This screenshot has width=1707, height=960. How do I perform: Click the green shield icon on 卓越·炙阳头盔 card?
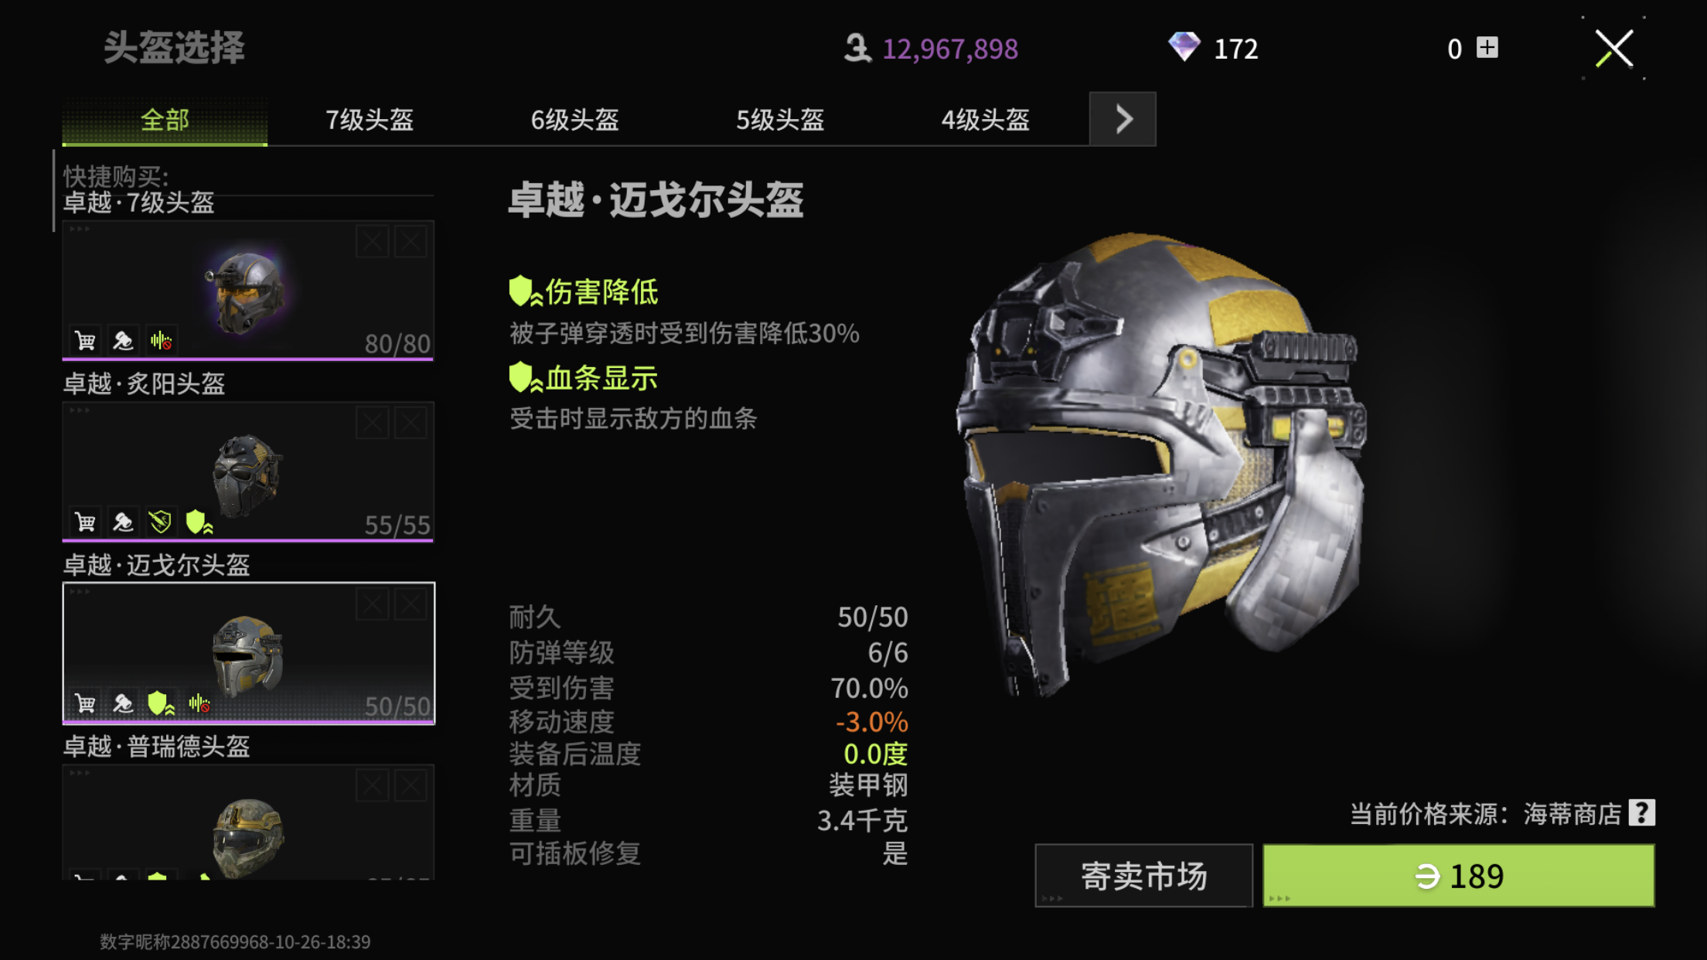coord(199,522)
